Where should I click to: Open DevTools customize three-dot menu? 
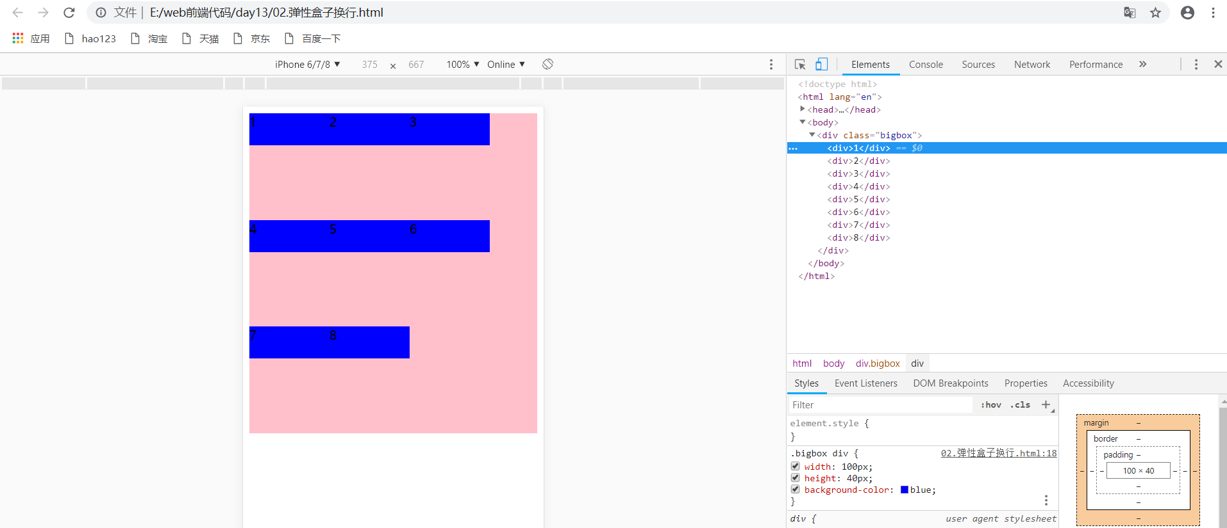[1196, 65]
